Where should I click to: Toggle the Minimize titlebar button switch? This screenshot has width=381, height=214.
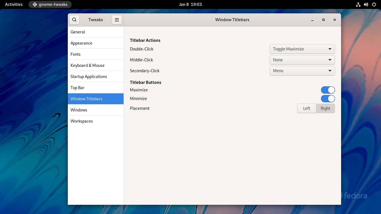(328, 99)
